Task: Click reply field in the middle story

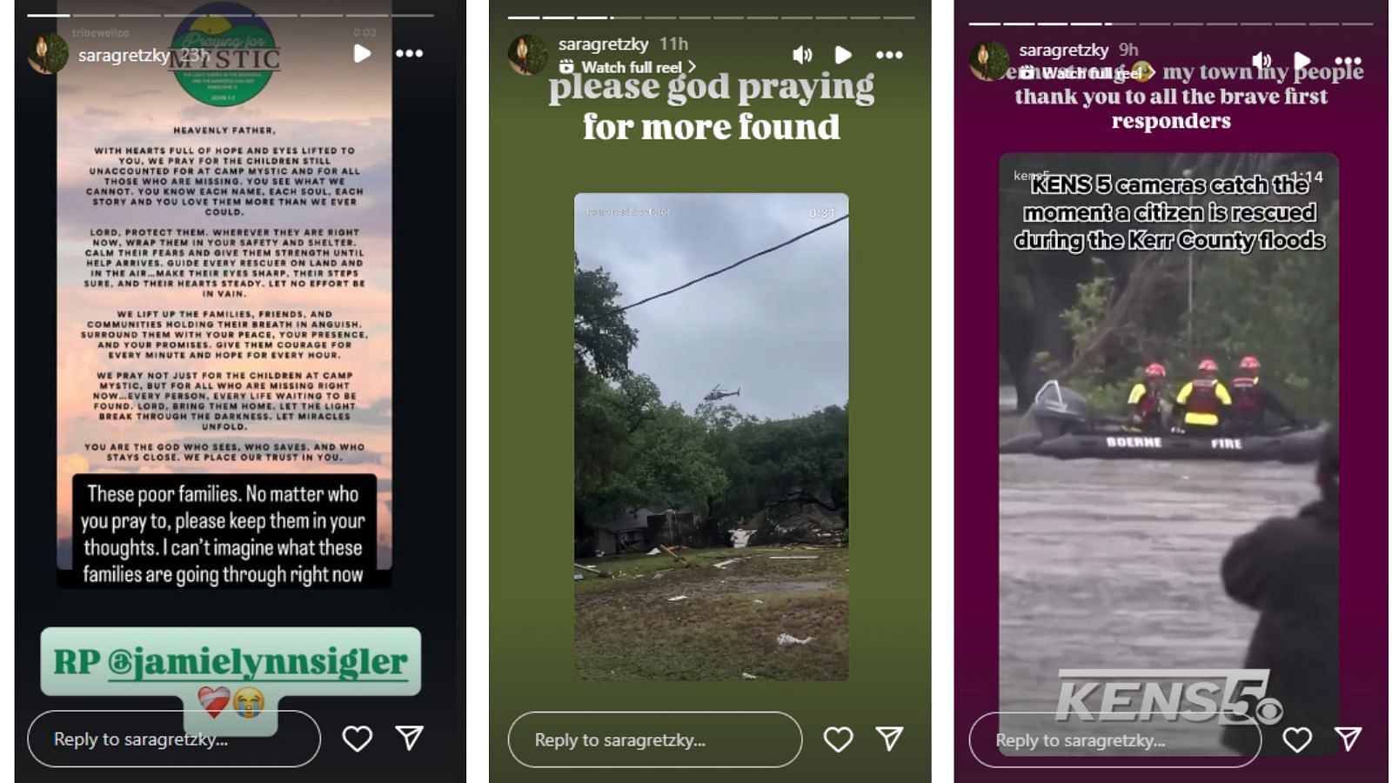Action: tap(655, 739)
